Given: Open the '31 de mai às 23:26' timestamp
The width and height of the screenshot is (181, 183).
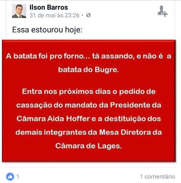Looking at the screenshot, I should [x=55, y=15].
